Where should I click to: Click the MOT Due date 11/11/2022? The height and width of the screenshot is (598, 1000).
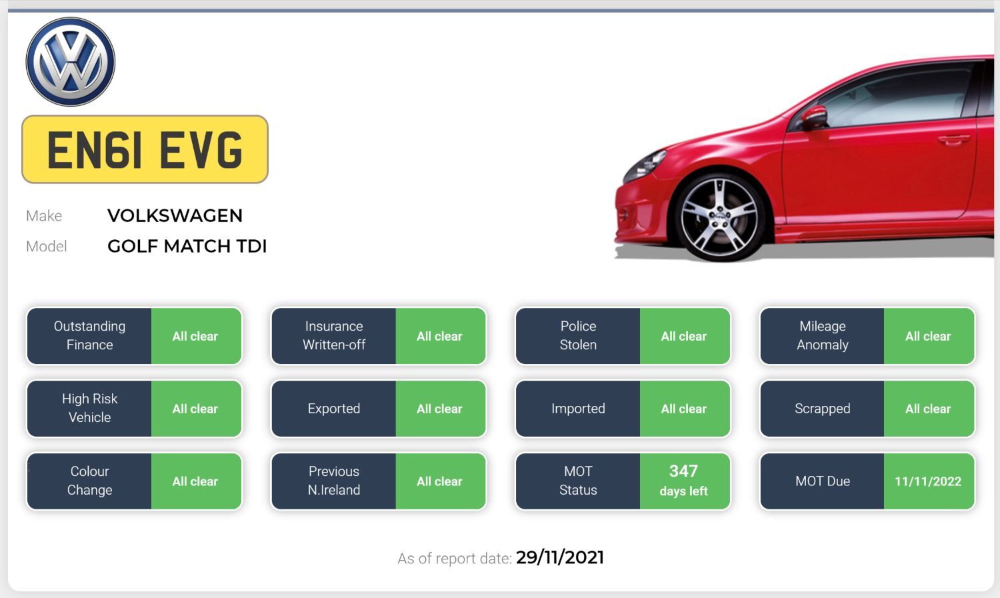(928, 481)
